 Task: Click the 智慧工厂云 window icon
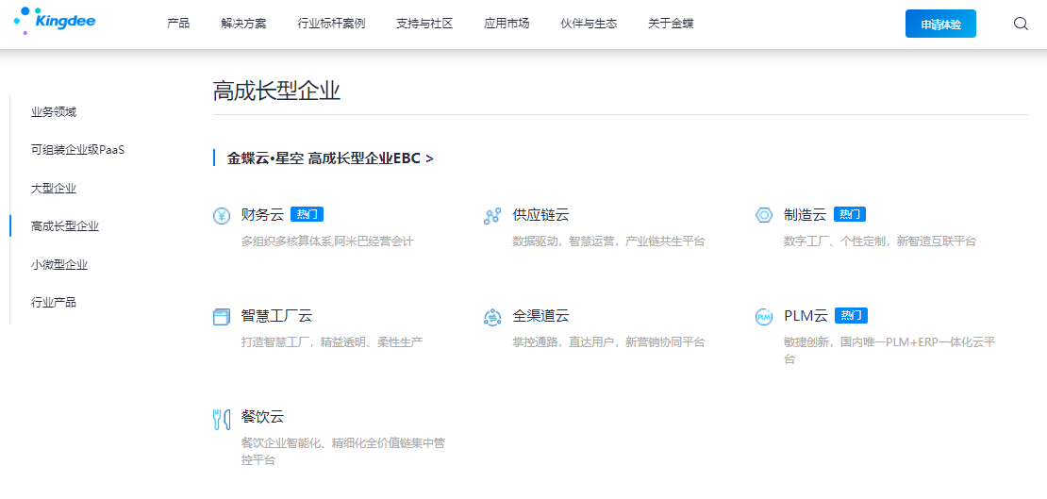[x=222, y=317]
